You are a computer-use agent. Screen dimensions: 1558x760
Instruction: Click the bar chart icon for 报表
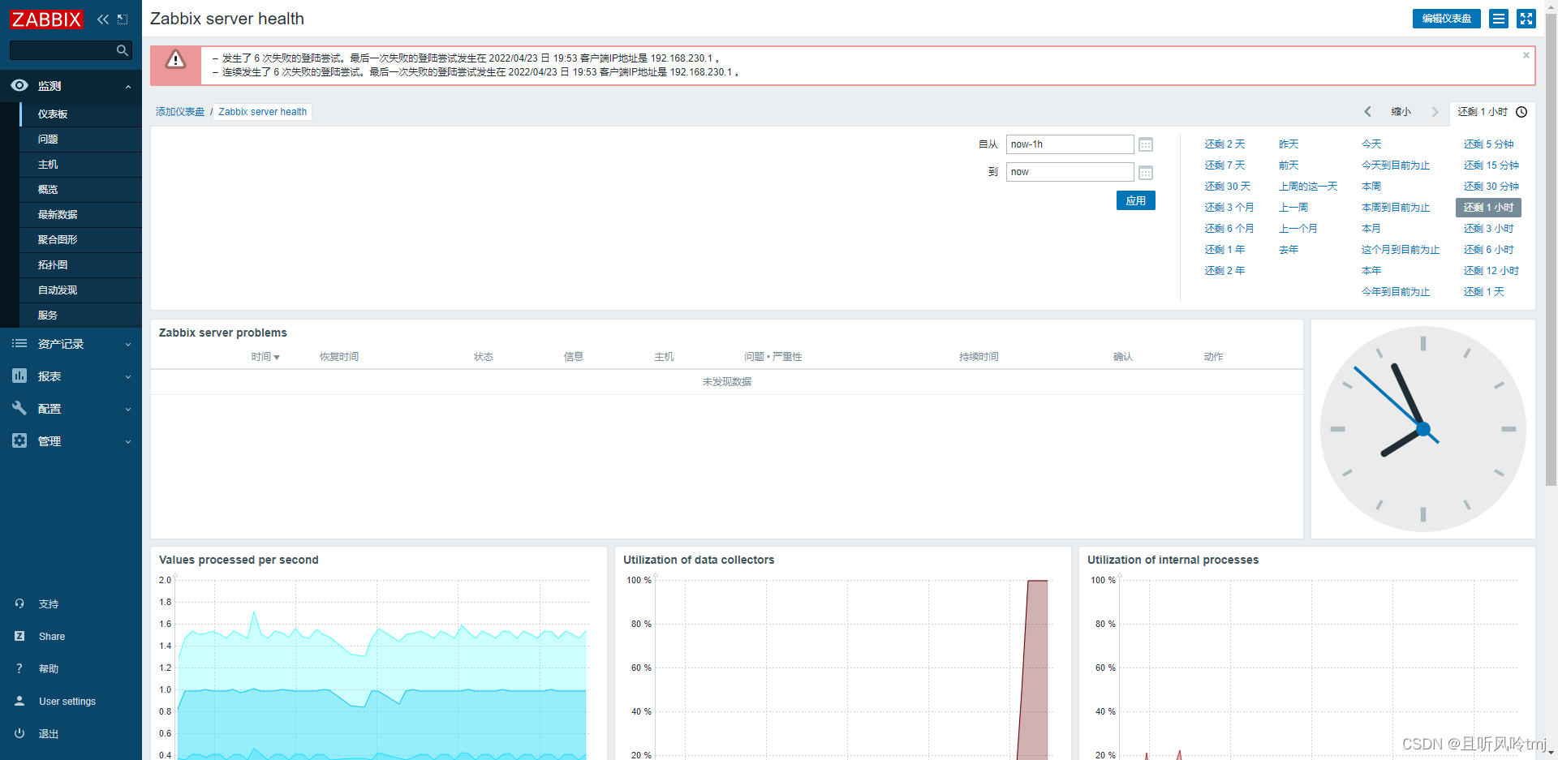[19, 376]
